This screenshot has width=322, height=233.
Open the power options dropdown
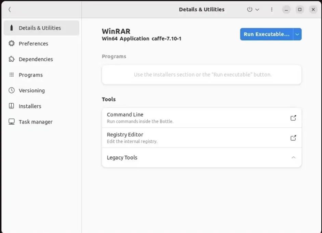[x=253, y=10]
